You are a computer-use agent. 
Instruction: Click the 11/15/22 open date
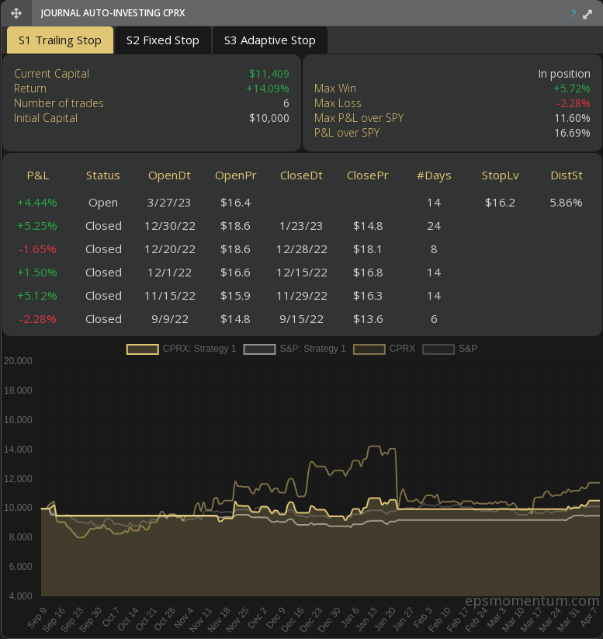[x=170, y=296]
